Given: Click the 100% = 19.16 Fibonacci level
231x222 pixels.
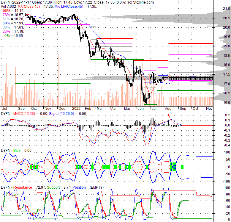Looking at the screenshot, I should [x=12, y=11].
